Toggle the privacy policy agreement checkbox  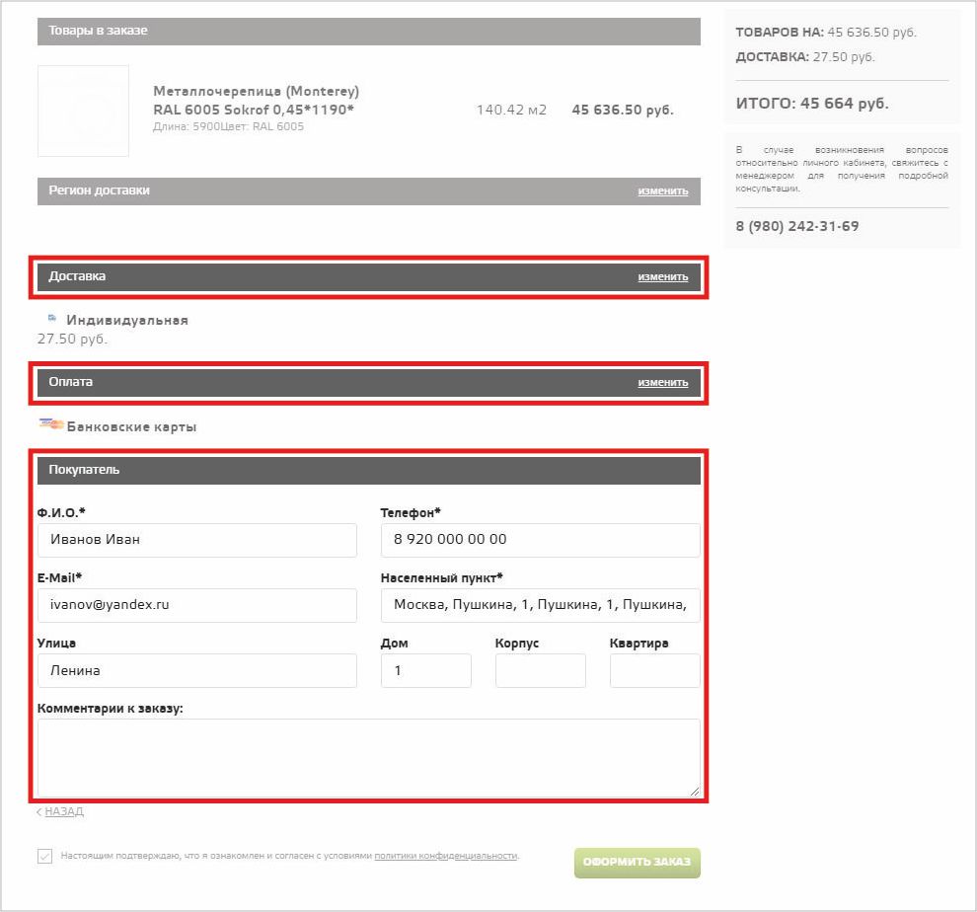(x=44, y=857)
